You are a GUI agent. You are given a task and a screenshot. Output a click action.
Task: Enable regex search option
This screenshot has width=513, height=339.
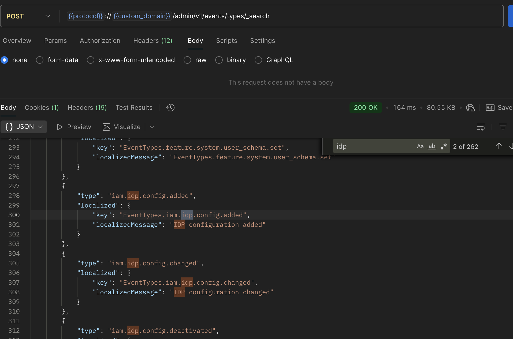pyautogui.click(x=444, y=146)
